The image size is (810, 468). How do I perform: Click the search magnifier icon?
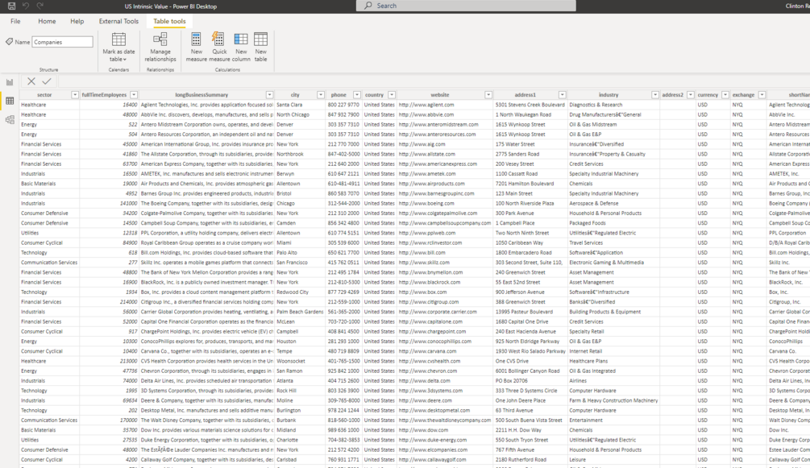pos(368,6)
